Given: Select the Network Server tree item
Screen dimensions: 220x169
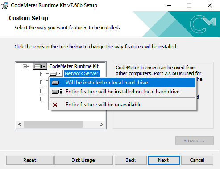Looking at the screenshot, I should [x=82, y=73].
